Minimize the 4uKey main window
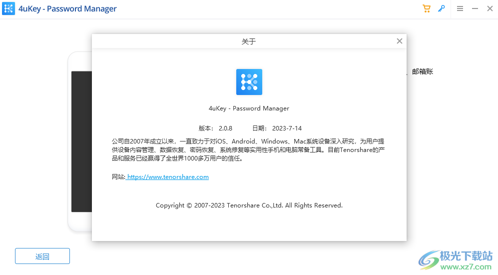The height and width of the screenshot is (275, 498). pos(475,8)
